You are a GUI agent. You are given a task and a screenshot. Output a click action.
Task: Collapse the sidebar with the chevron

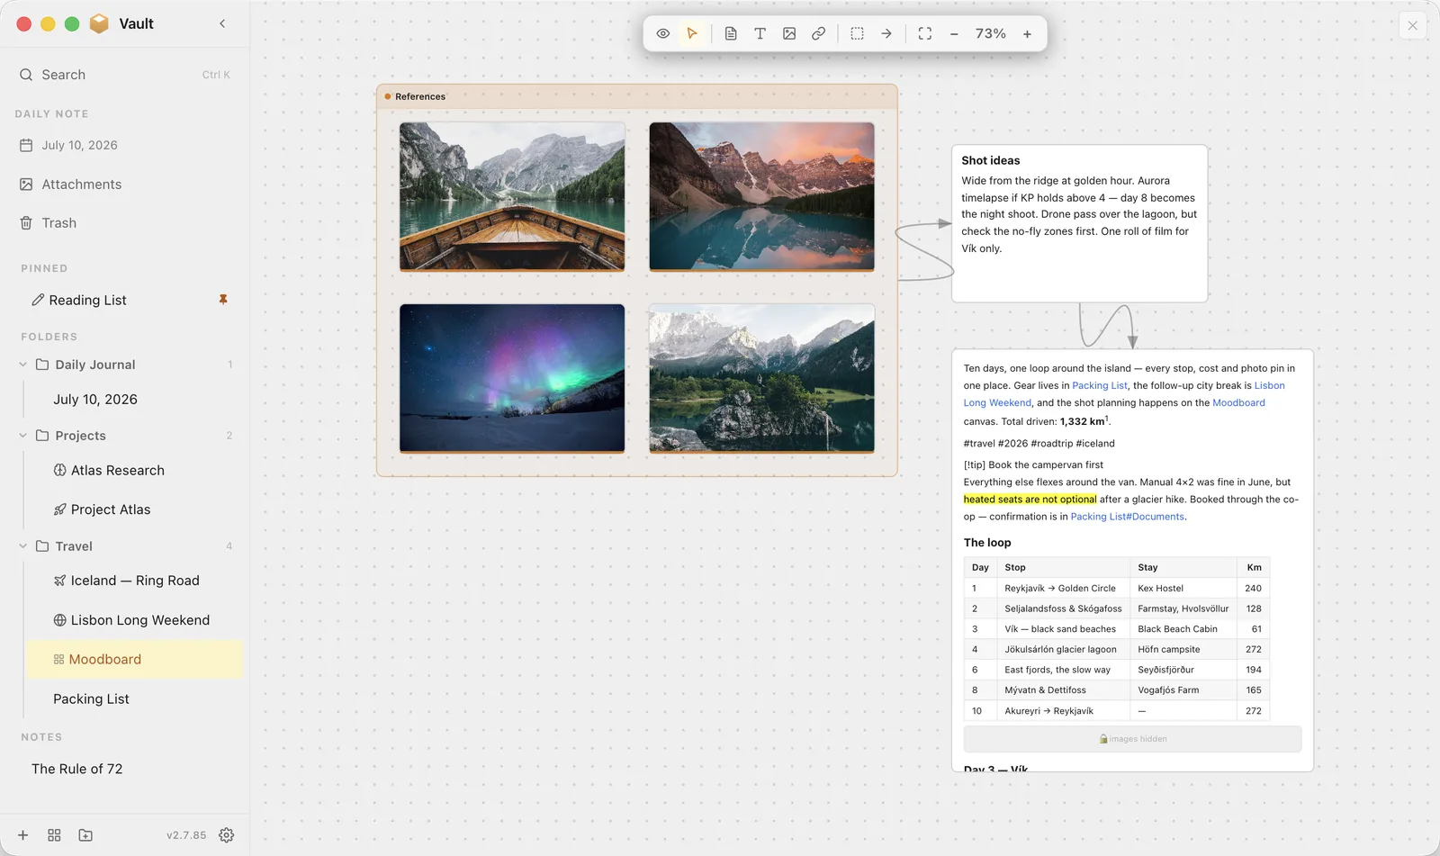[x=222, y=23]
